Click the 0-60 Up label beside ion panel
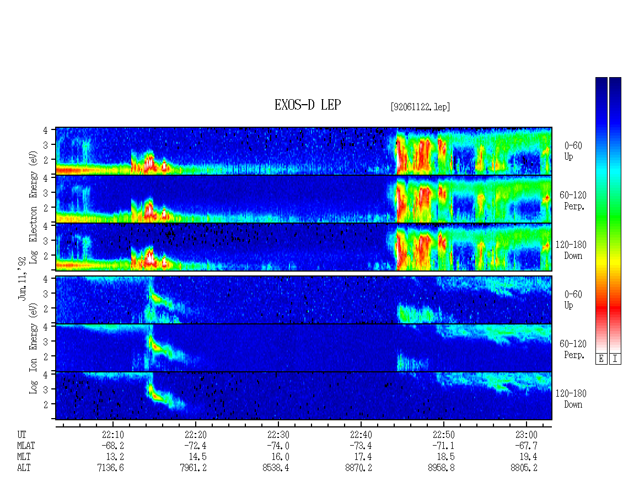The height and width of the screenshot is (482, 623). pyautogui.click(x=573, y=299)
